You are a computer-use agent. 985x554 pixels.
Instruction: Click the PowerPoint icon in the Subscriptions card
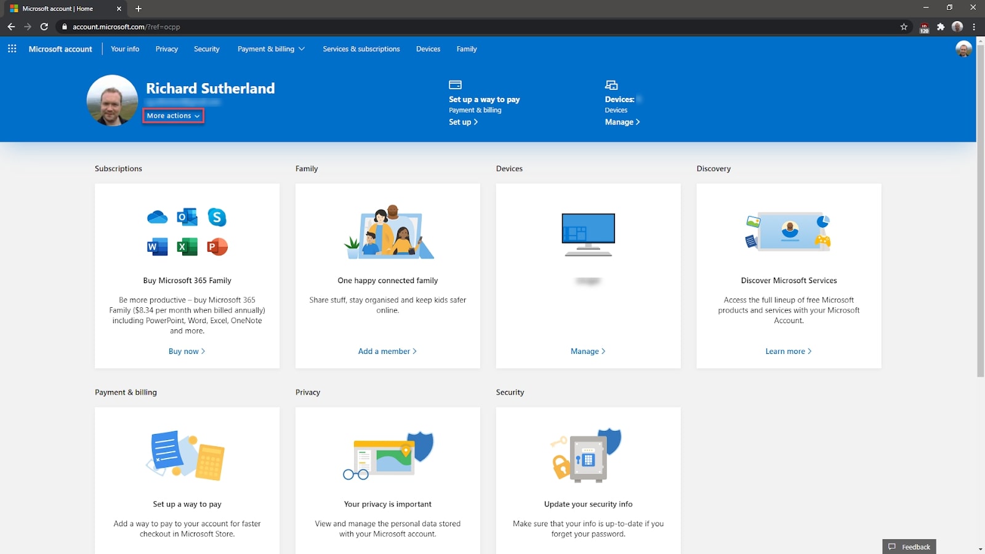217,247
